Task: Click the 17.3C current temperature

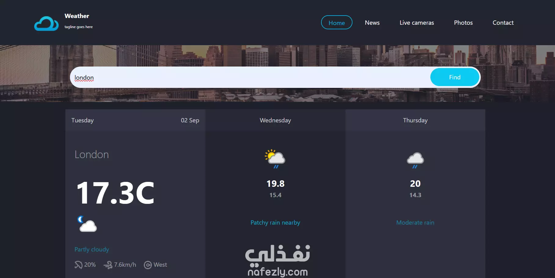Action: pyautogui.click(x=115, y=193)
